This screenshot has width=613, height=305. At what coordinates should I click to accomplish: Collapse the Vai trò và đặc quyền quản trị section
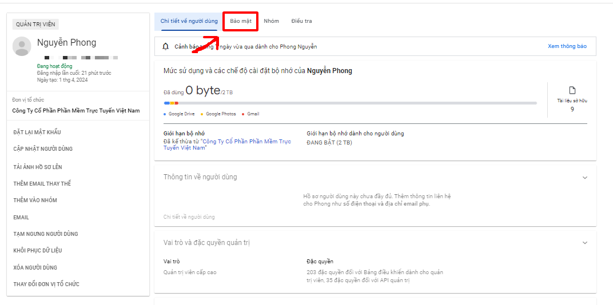(x=584, y=243)
